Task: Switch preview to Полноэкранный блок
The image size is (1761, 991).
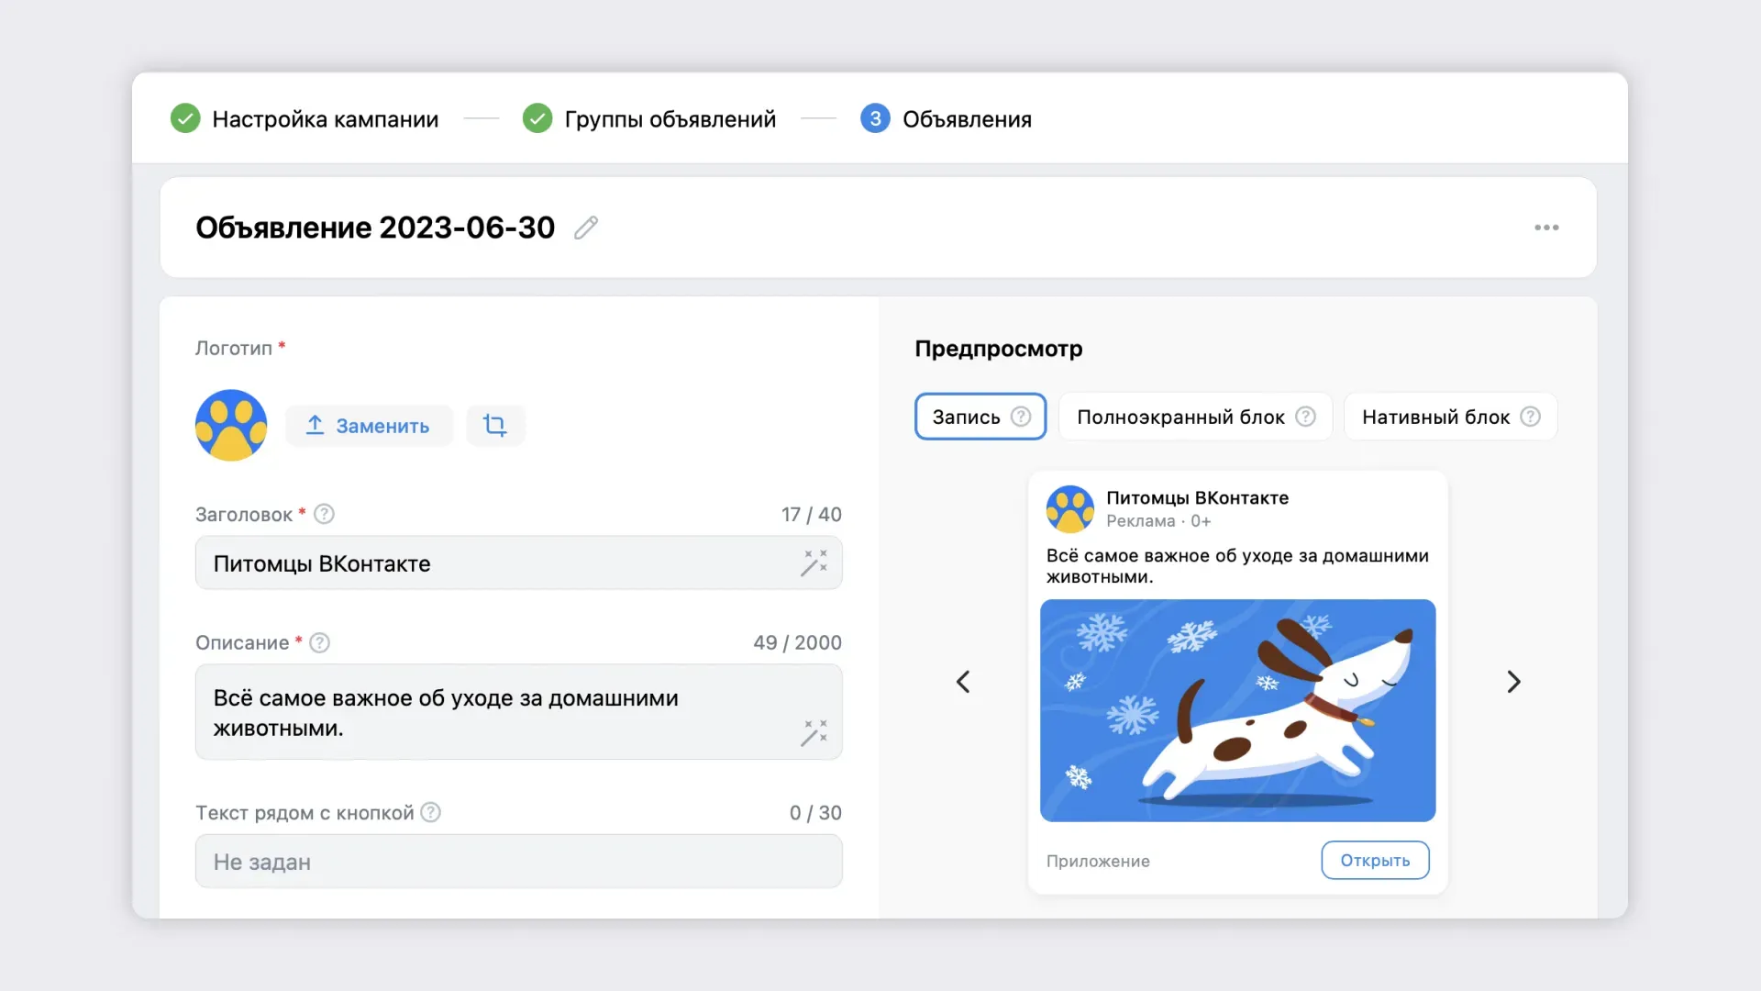Action: pyautogui.click(x=1195, y=417)
